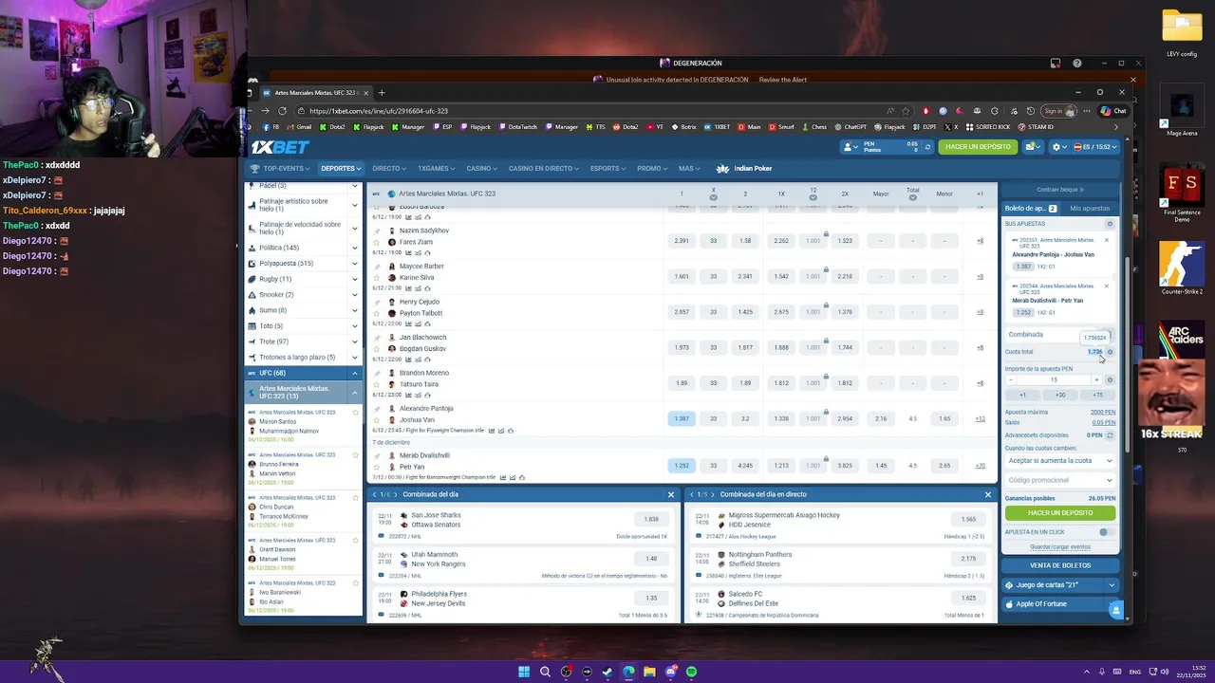Add +30 to stake
Viewport: 1215px width, 683px height.
click(1060, 395)
